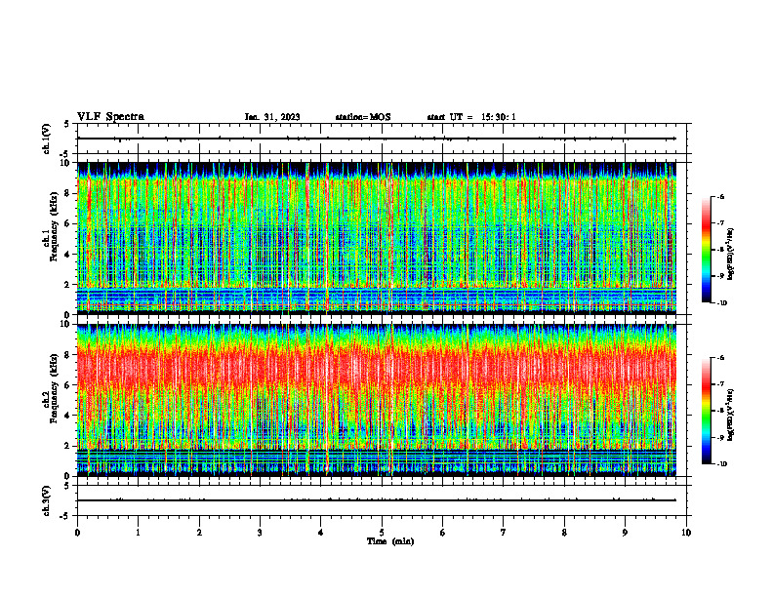Image resolution: width=773 pixels, height=597 pixels.
Task: Click the "10" kHz tick on ch.1 axis
Action: click(x=66, y=163)
